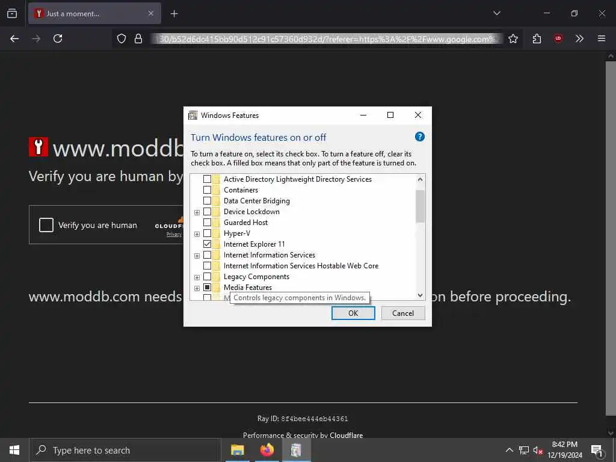Click the Windows Features taskbar icon
Screen dimensions: 616x462
click(x=296, y=450)
